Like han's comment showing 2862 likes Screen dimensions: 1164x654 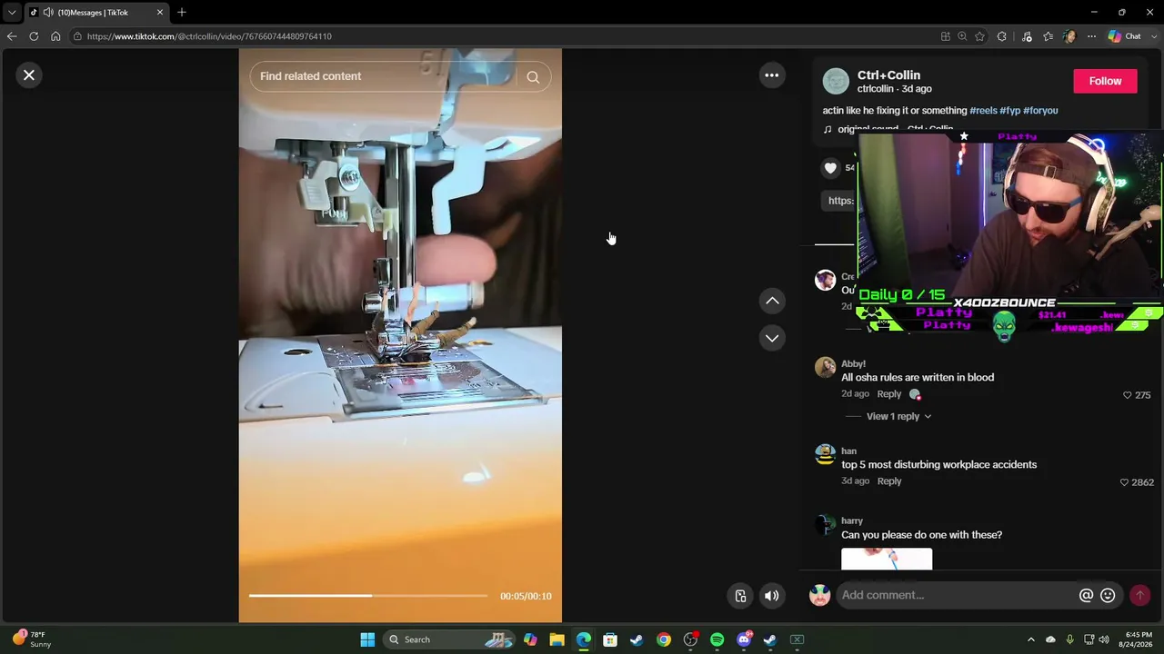click(x=1125, y=482)
